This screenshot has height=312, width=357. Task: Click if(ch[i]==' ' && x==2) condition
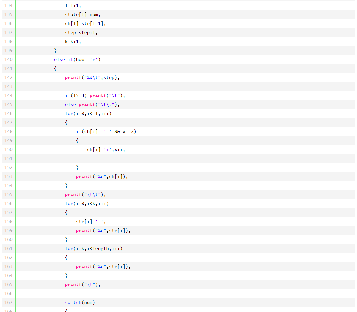click(x=106, y=131)
